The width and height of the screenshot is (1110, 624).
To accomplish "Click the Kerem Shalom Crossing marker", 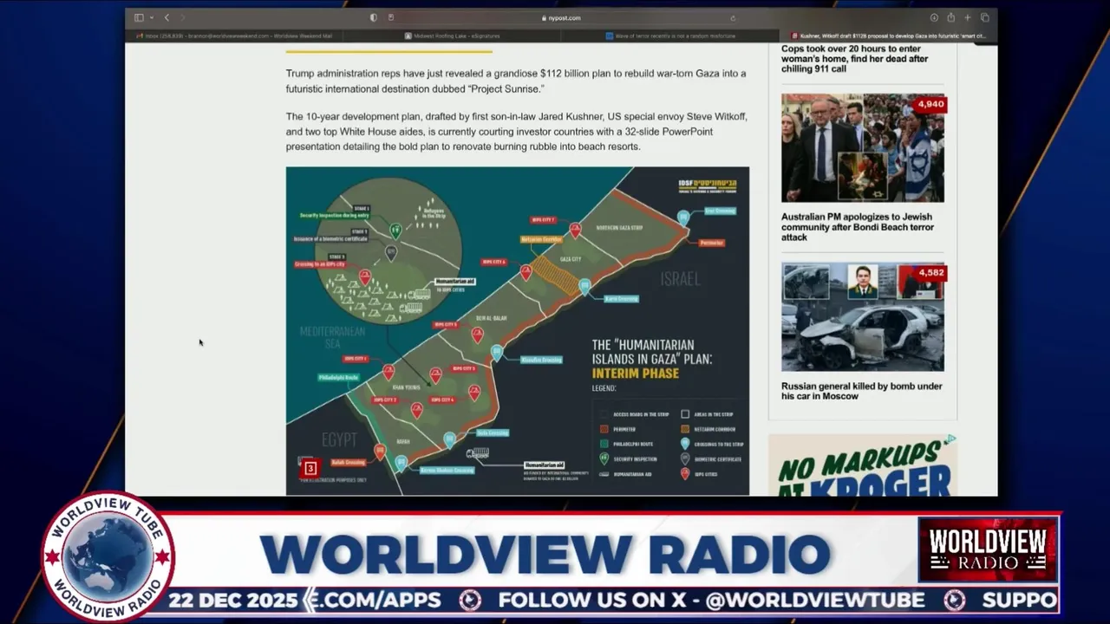I will (401, 463).
